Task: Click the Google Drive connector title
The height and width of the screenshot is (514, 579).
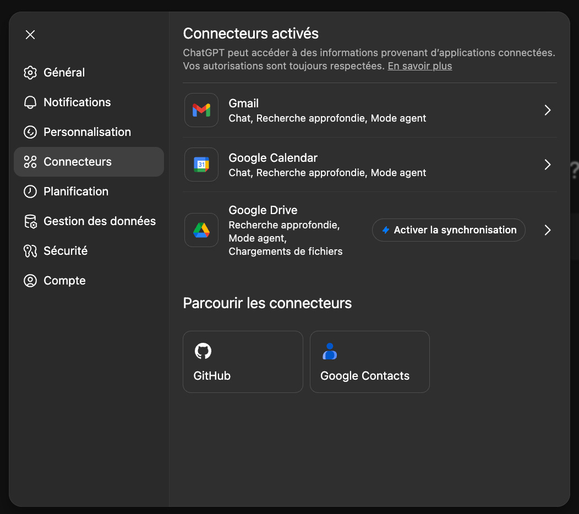Action: [263, 210]
